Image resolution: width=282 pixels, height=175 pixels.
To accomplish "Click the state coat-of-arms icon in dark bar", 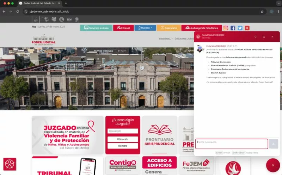I will (x=36, y=19).
